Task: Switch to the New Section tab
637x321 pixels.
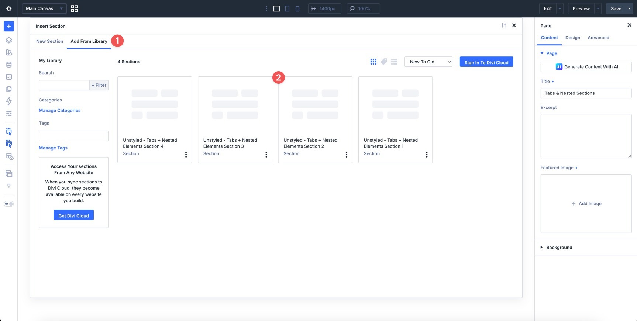Action: [49, 41]
